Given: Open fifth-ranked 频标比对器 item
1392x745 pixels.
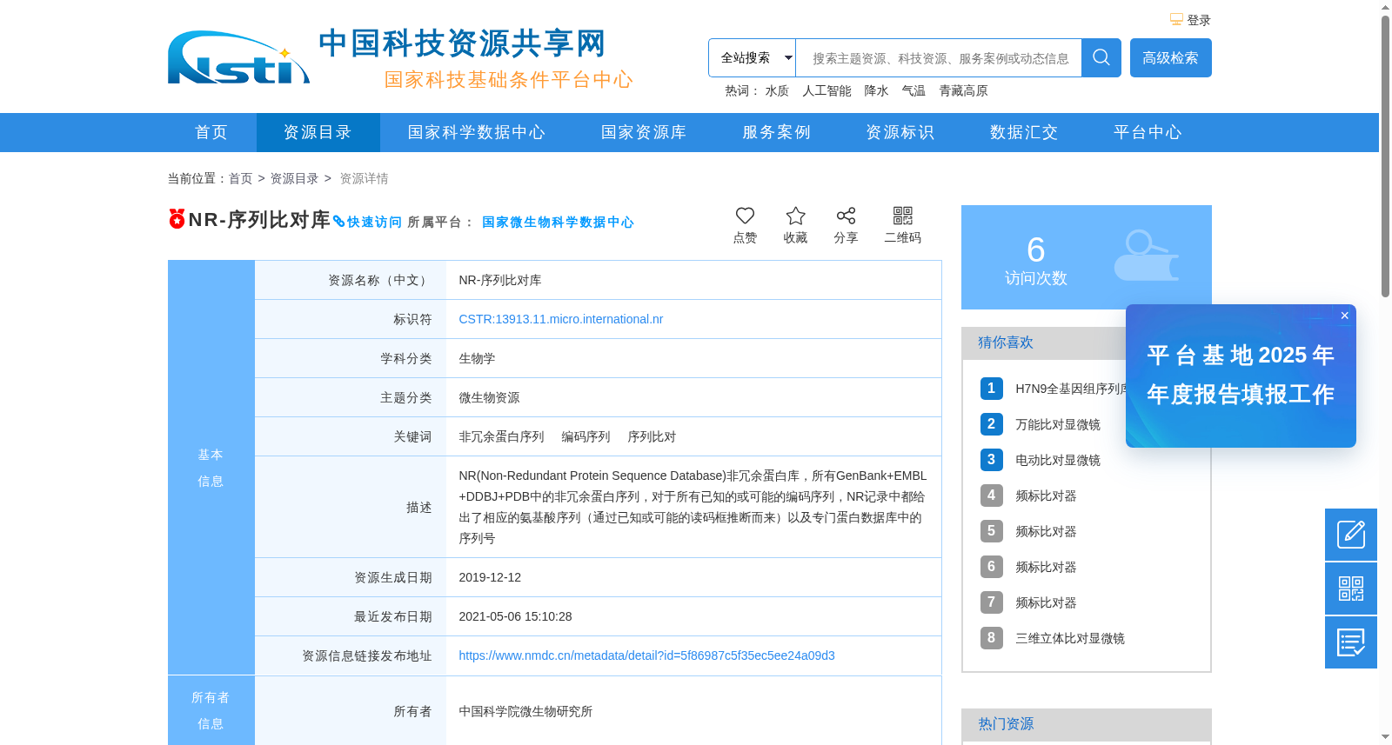Looking at the screenshot, I should click(1046, 531).
